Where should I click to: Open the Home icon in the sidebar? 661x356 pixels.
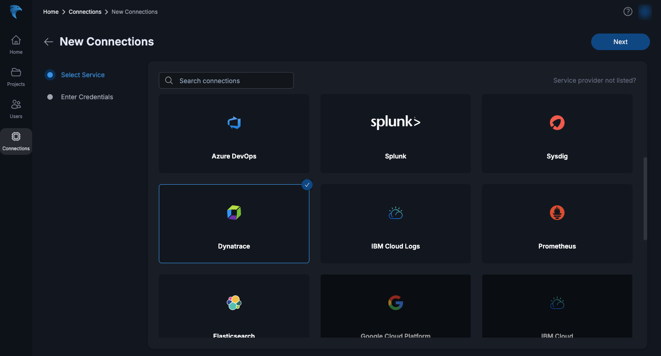[x=16, y=44]
